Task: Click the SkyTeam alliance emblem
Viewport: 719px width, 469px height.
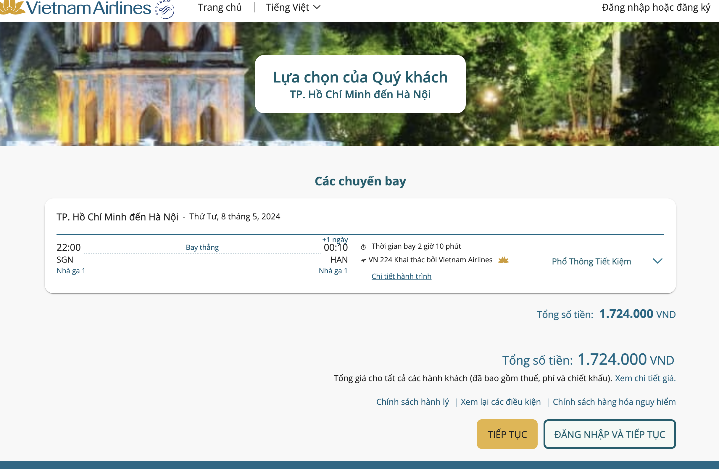Action: pos(164,9)
